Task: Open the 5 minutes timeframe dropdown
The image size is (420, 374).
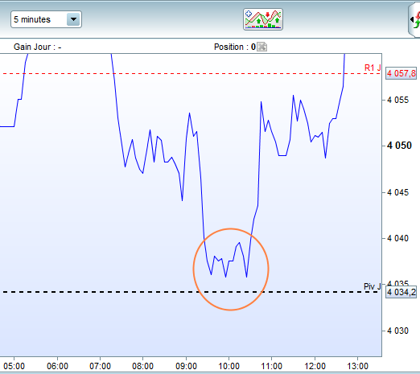Action: [46, 19]
